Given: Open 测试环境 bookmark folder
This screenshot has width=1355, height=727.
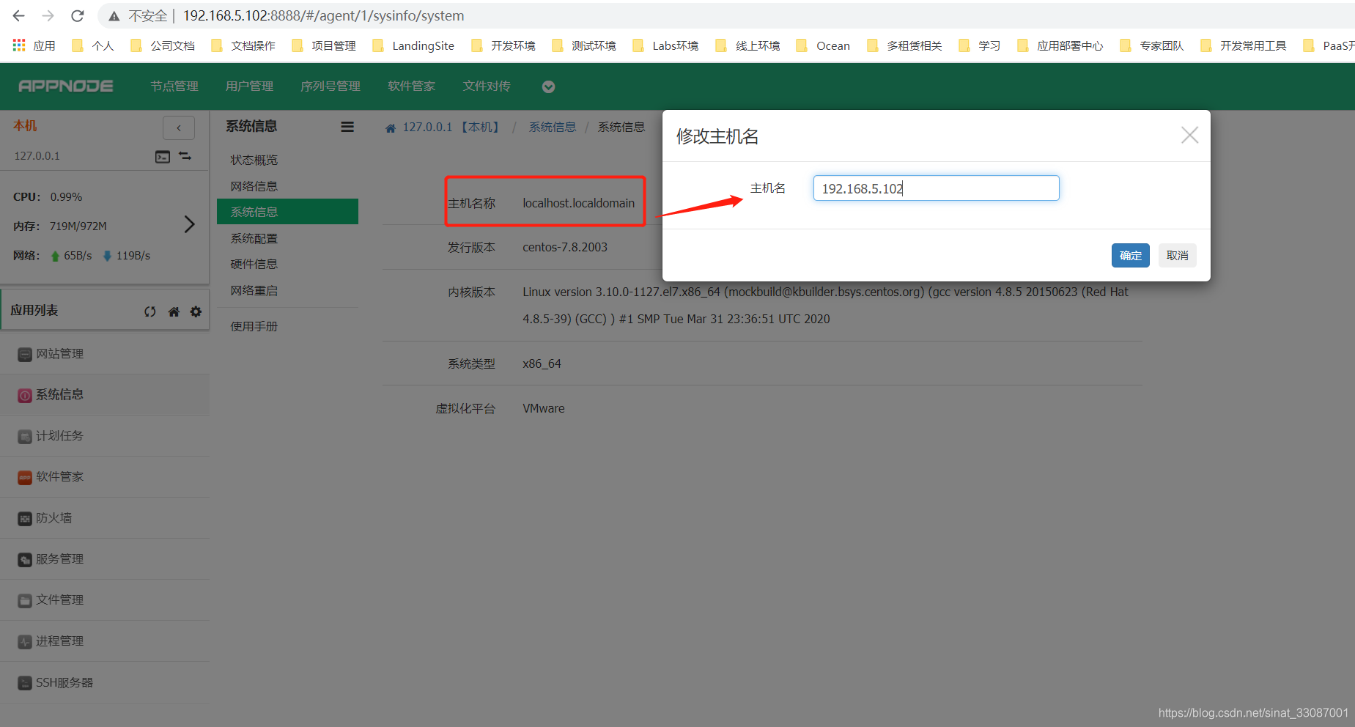Looking at the screenshot, I should click(584, 45).
